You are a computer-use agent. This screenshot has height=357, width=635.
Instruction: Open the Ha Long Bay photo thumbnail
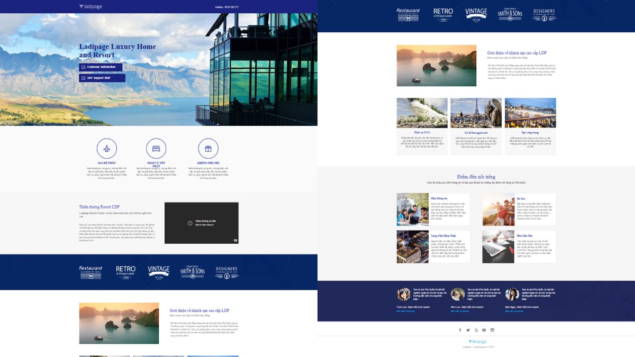(x=437, y=65)
